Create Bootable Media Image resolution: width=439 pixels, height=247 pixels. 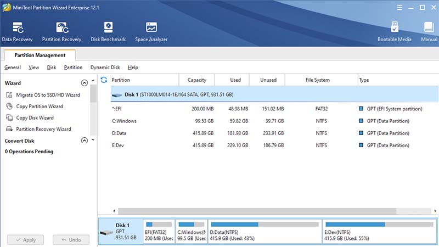point(394,32)
